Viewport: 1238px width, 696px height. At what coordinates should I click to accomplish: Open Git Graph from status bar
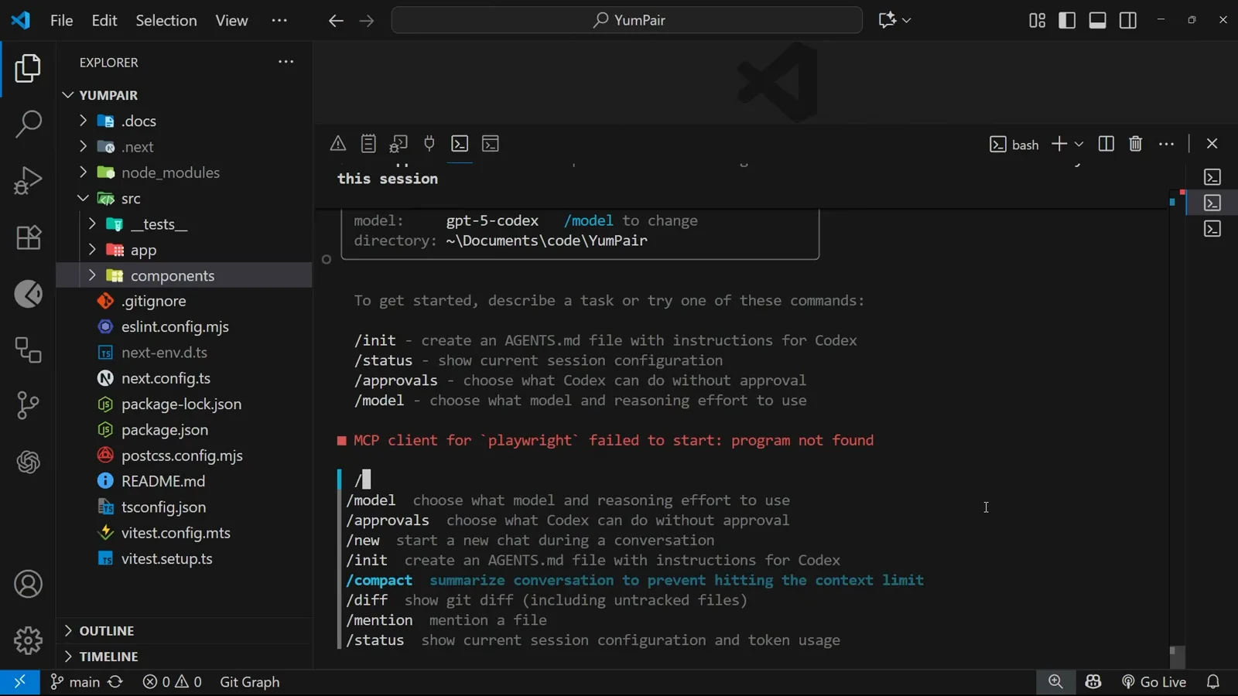(250, 682)
